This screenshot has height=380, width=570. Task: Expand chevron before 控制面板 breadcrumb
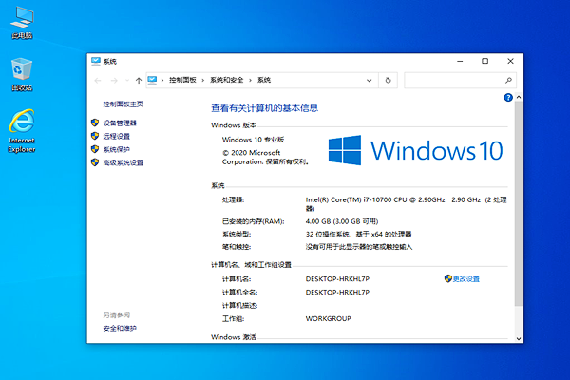click(162, 81)
